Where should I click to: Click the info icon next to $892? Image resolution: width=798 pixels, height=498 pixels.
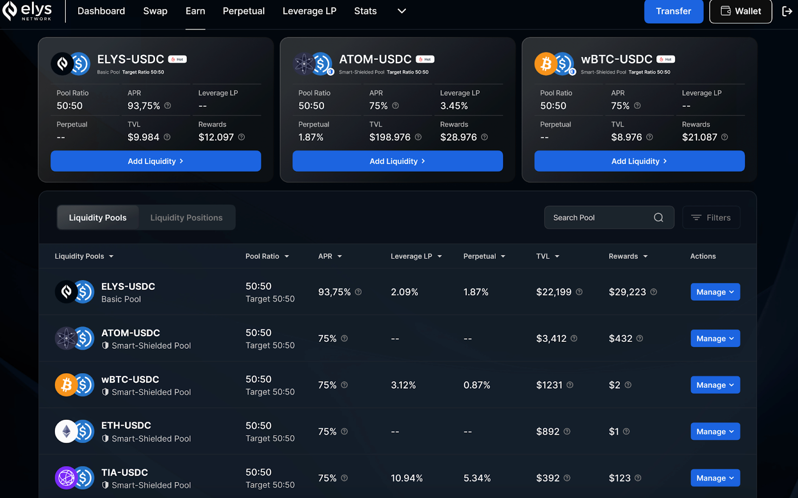tap(567, 431)
